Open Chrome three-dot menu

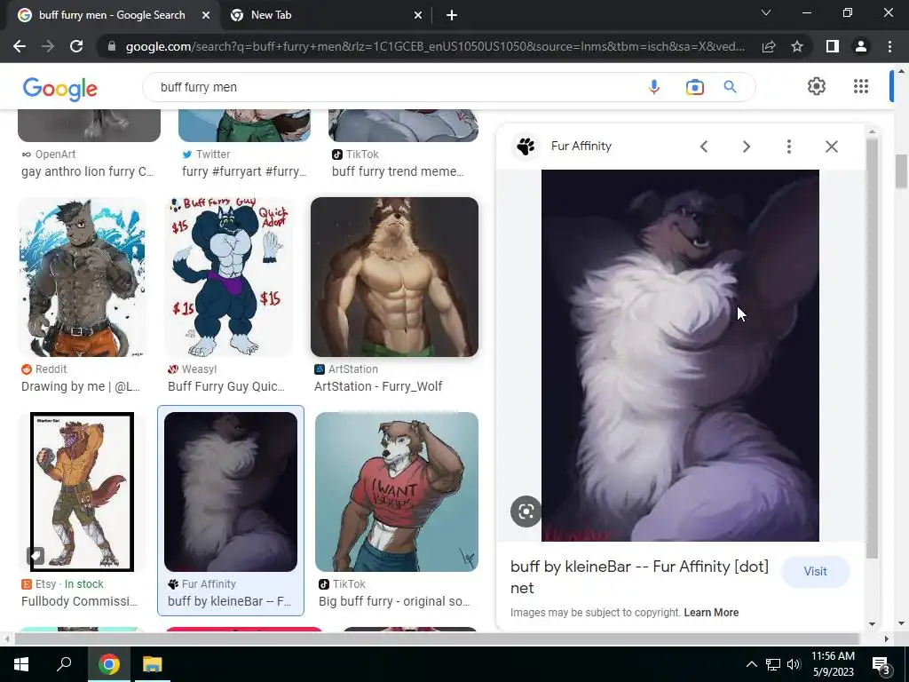click(889, 46)
